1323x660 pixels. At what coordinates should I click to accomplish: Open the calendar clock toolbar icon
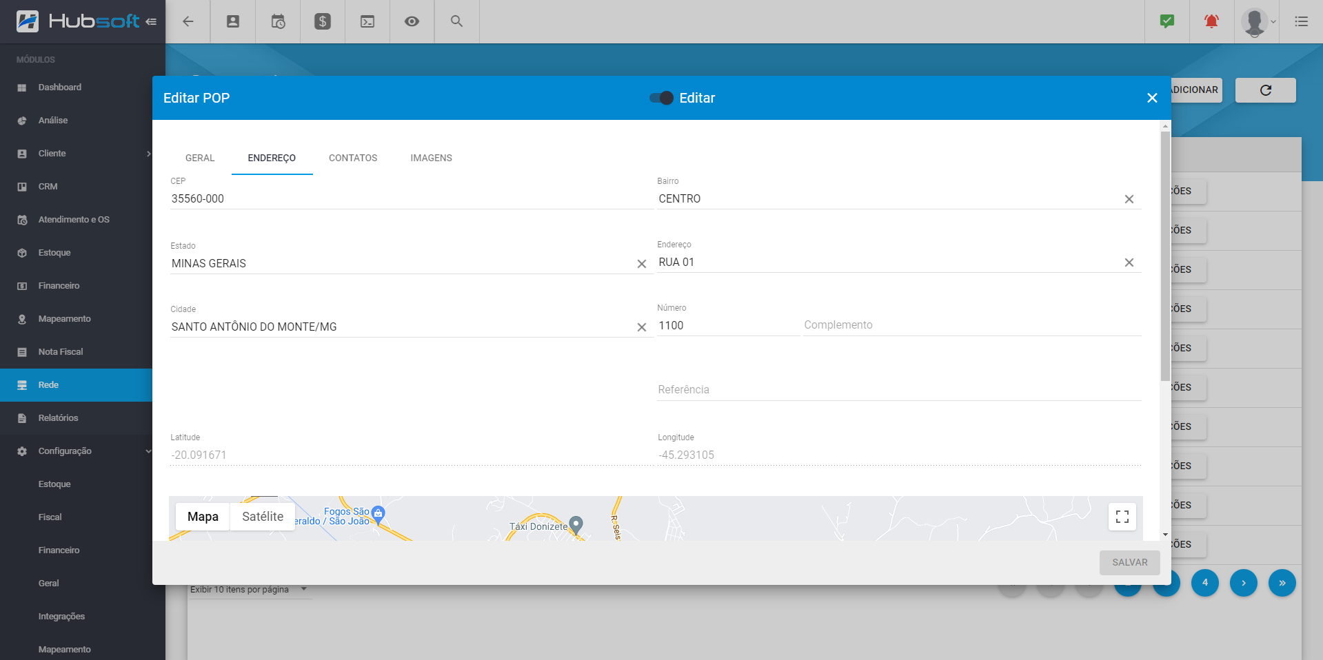[278, 21]
